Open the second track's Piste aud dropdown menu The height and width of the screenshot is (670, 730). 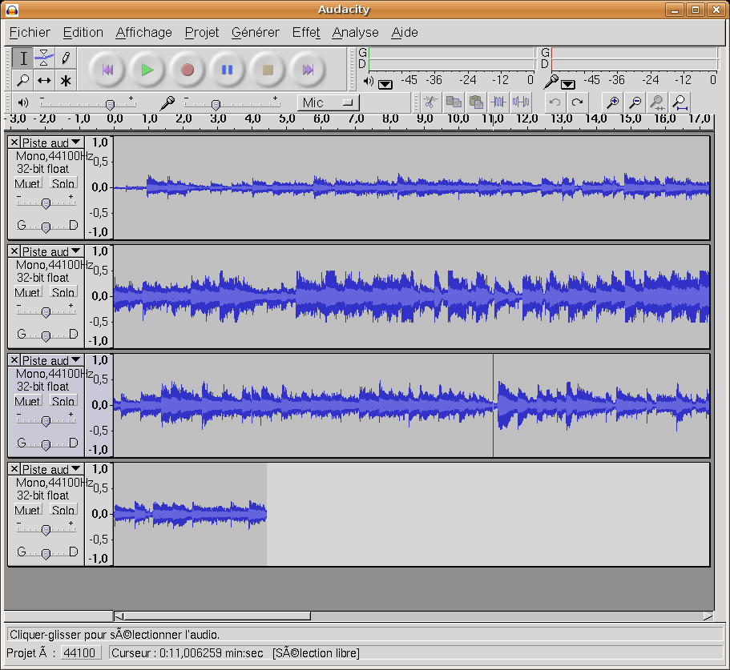[x=52, y=251]
